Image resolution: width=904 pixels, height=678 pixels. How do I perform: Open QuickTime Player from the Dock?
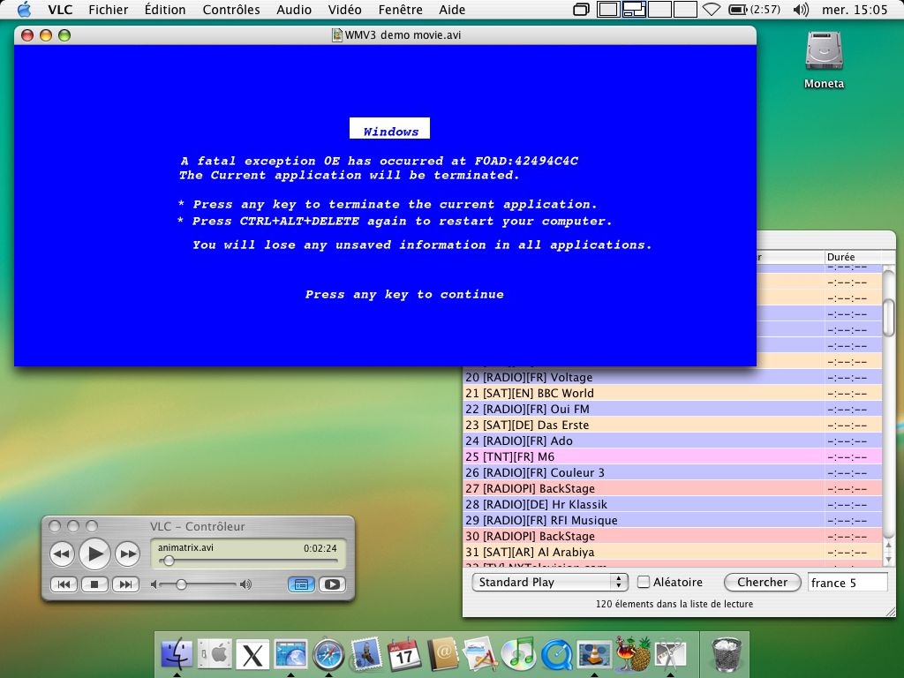(556, 655)
